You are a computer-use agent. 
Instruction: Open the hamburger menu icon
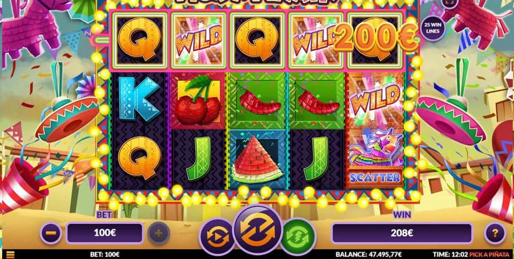[10, 255]
